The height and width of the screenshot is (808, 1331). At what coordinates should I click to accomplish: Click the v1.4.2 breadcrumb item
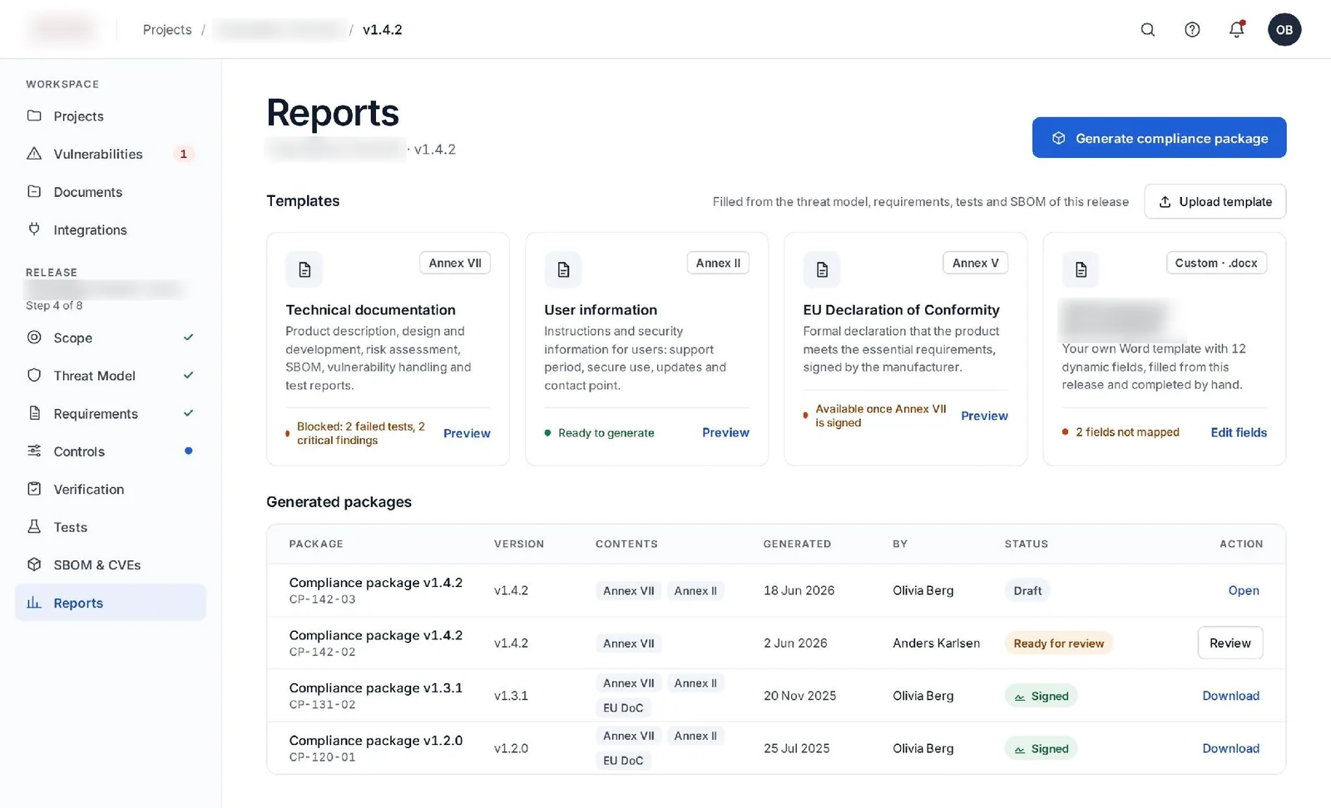pyautogui.click(x=383, y=30)
